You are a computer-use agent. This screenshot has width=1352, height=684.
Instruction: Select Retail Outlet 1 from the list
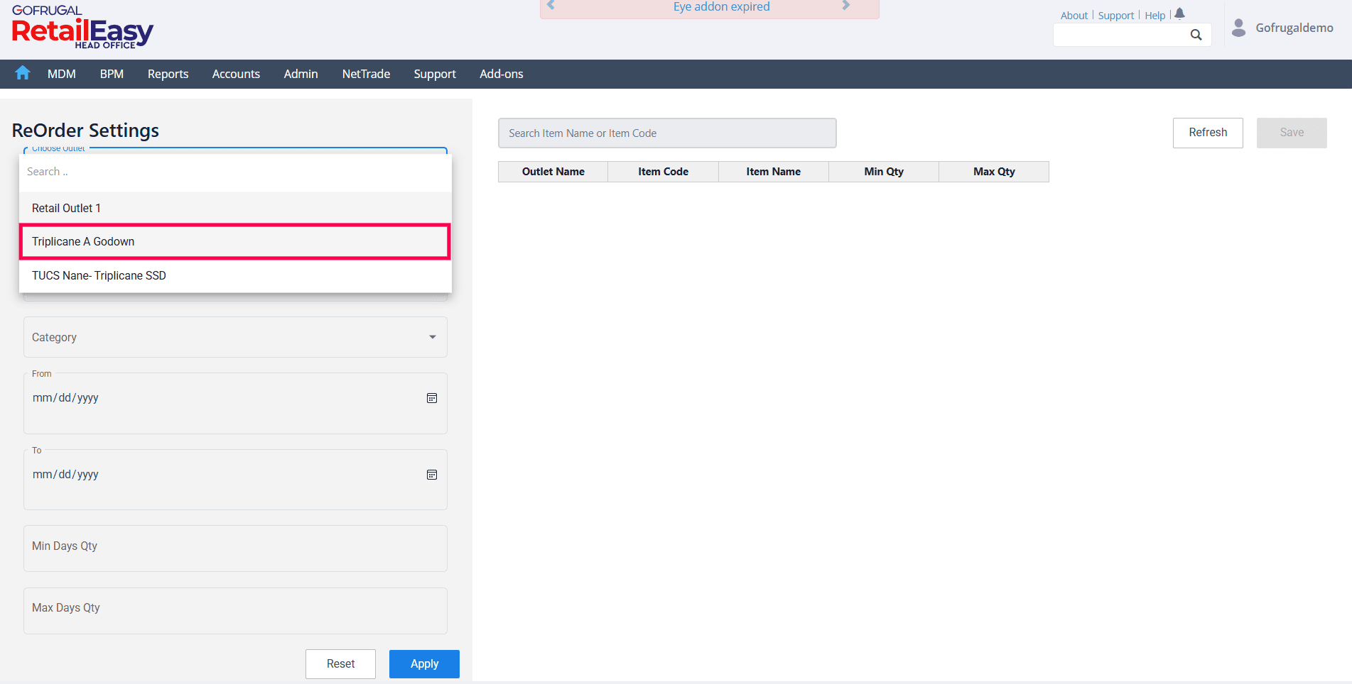(x=235, y=208)
